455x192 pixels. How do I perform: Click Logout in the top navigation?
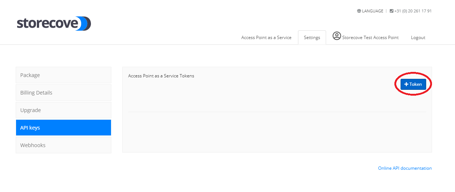(418, 38)
